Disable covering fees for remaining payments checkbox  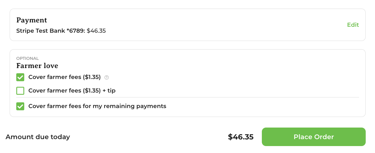tap(20, 106)
